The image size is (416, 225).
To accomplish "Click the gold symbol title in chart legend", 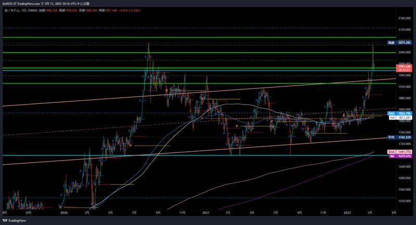I will click(x=11, y=10).
